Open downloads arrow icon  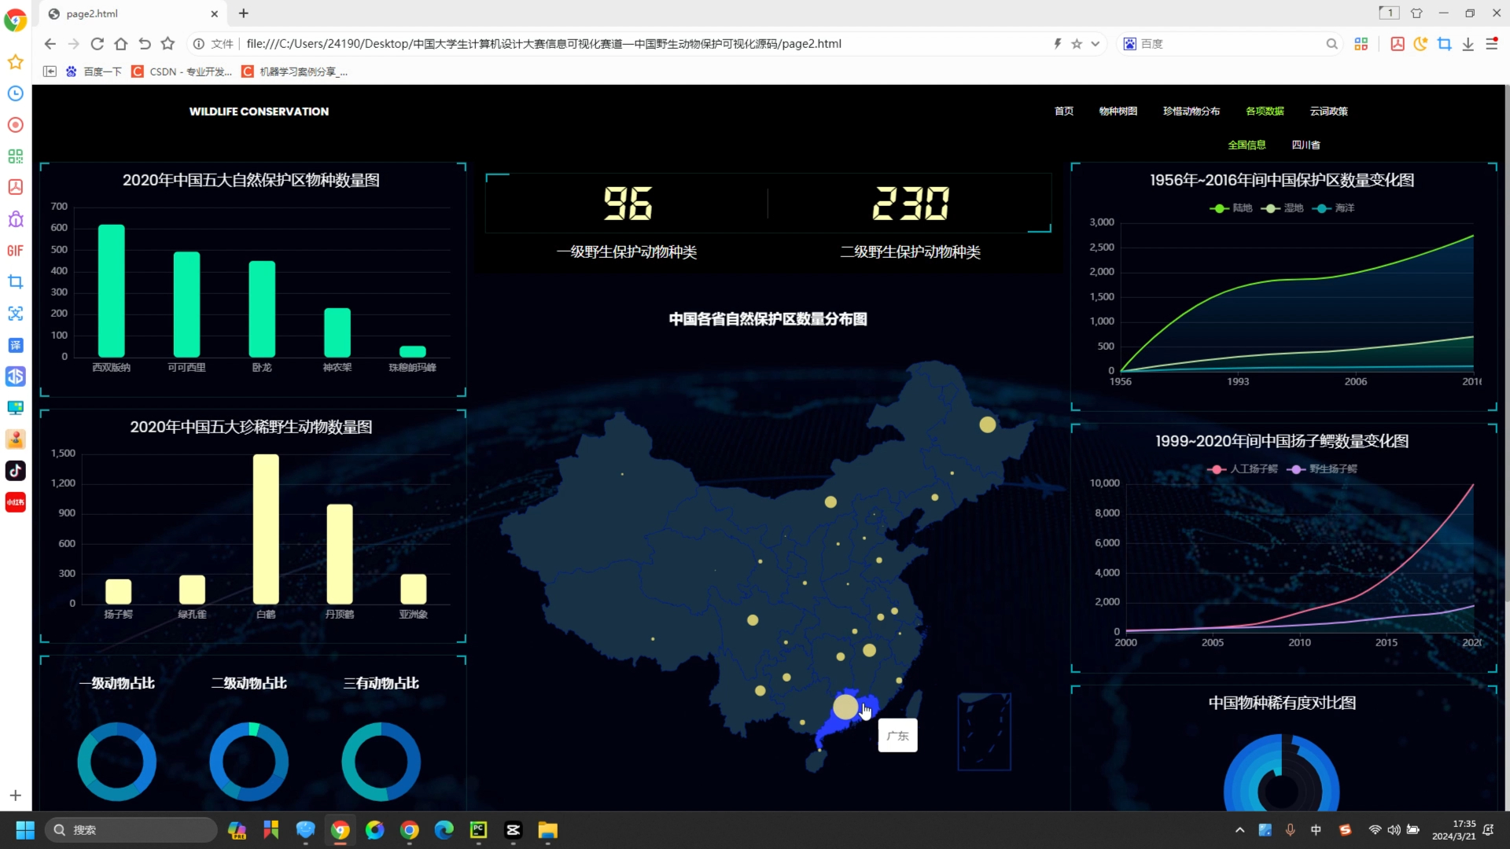[x=1468, y=44]
